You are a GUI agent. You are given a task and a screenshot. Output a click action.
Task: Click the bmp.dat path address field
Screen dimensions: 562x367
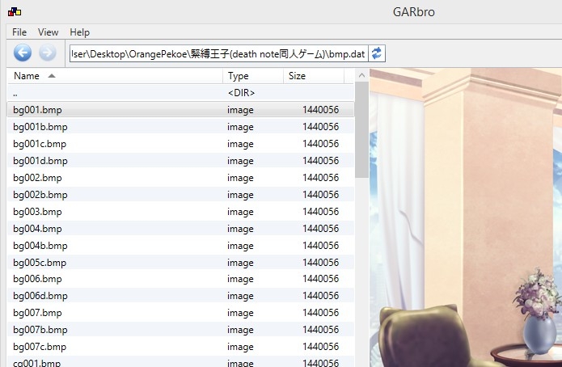point(218,54)
